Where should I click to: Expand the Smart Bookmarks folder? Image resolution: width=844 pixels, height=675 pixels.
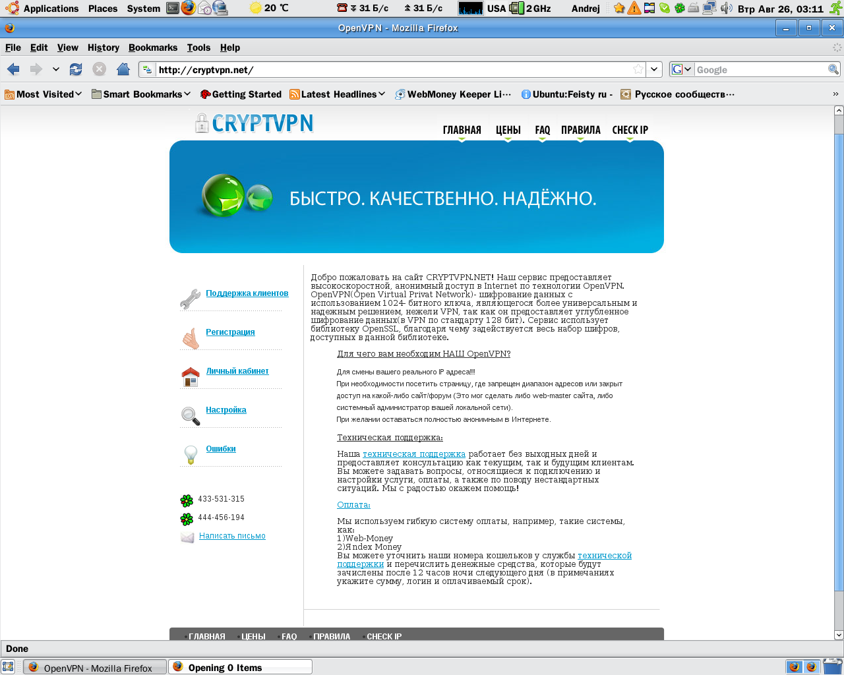141,94
